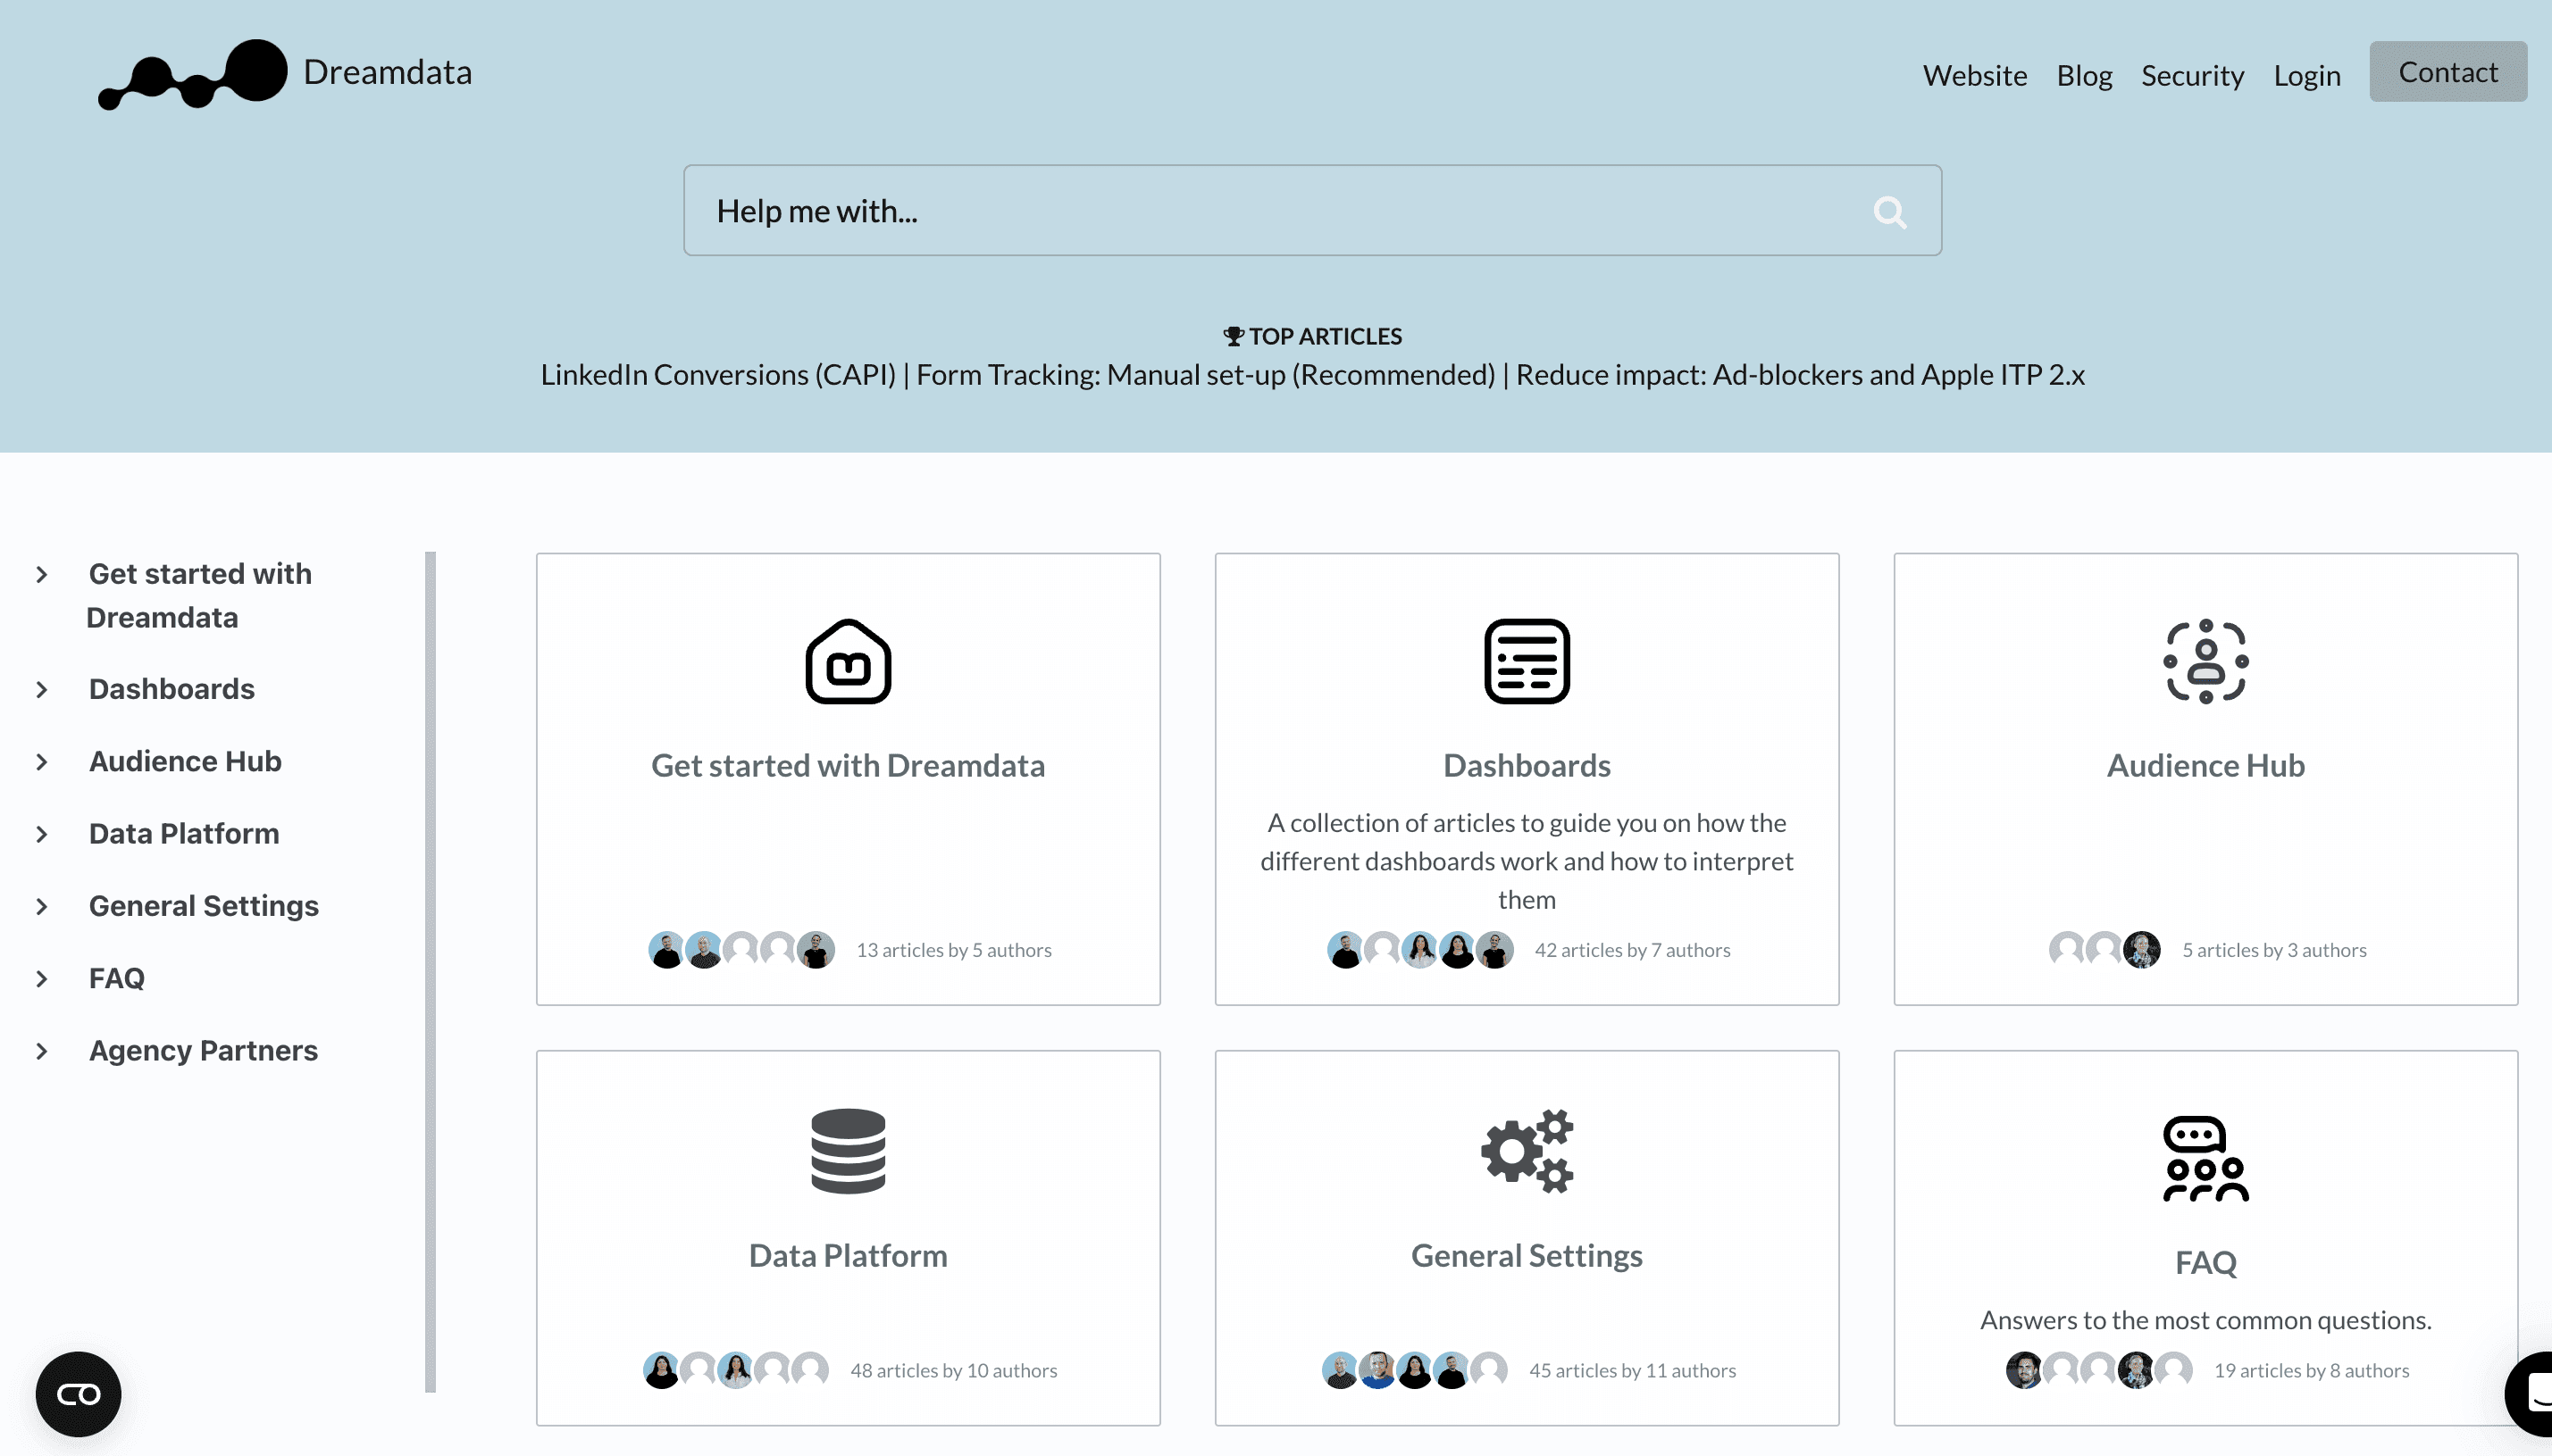Click the FAQ people chat icon
The height and width of the screenshot is (1456, 2552).
pos(2205,1158)
